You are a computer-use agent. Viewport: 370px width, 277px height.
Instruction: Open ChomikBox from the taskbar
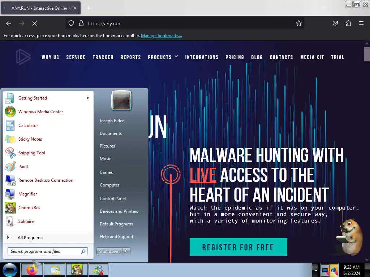[77, 270]
